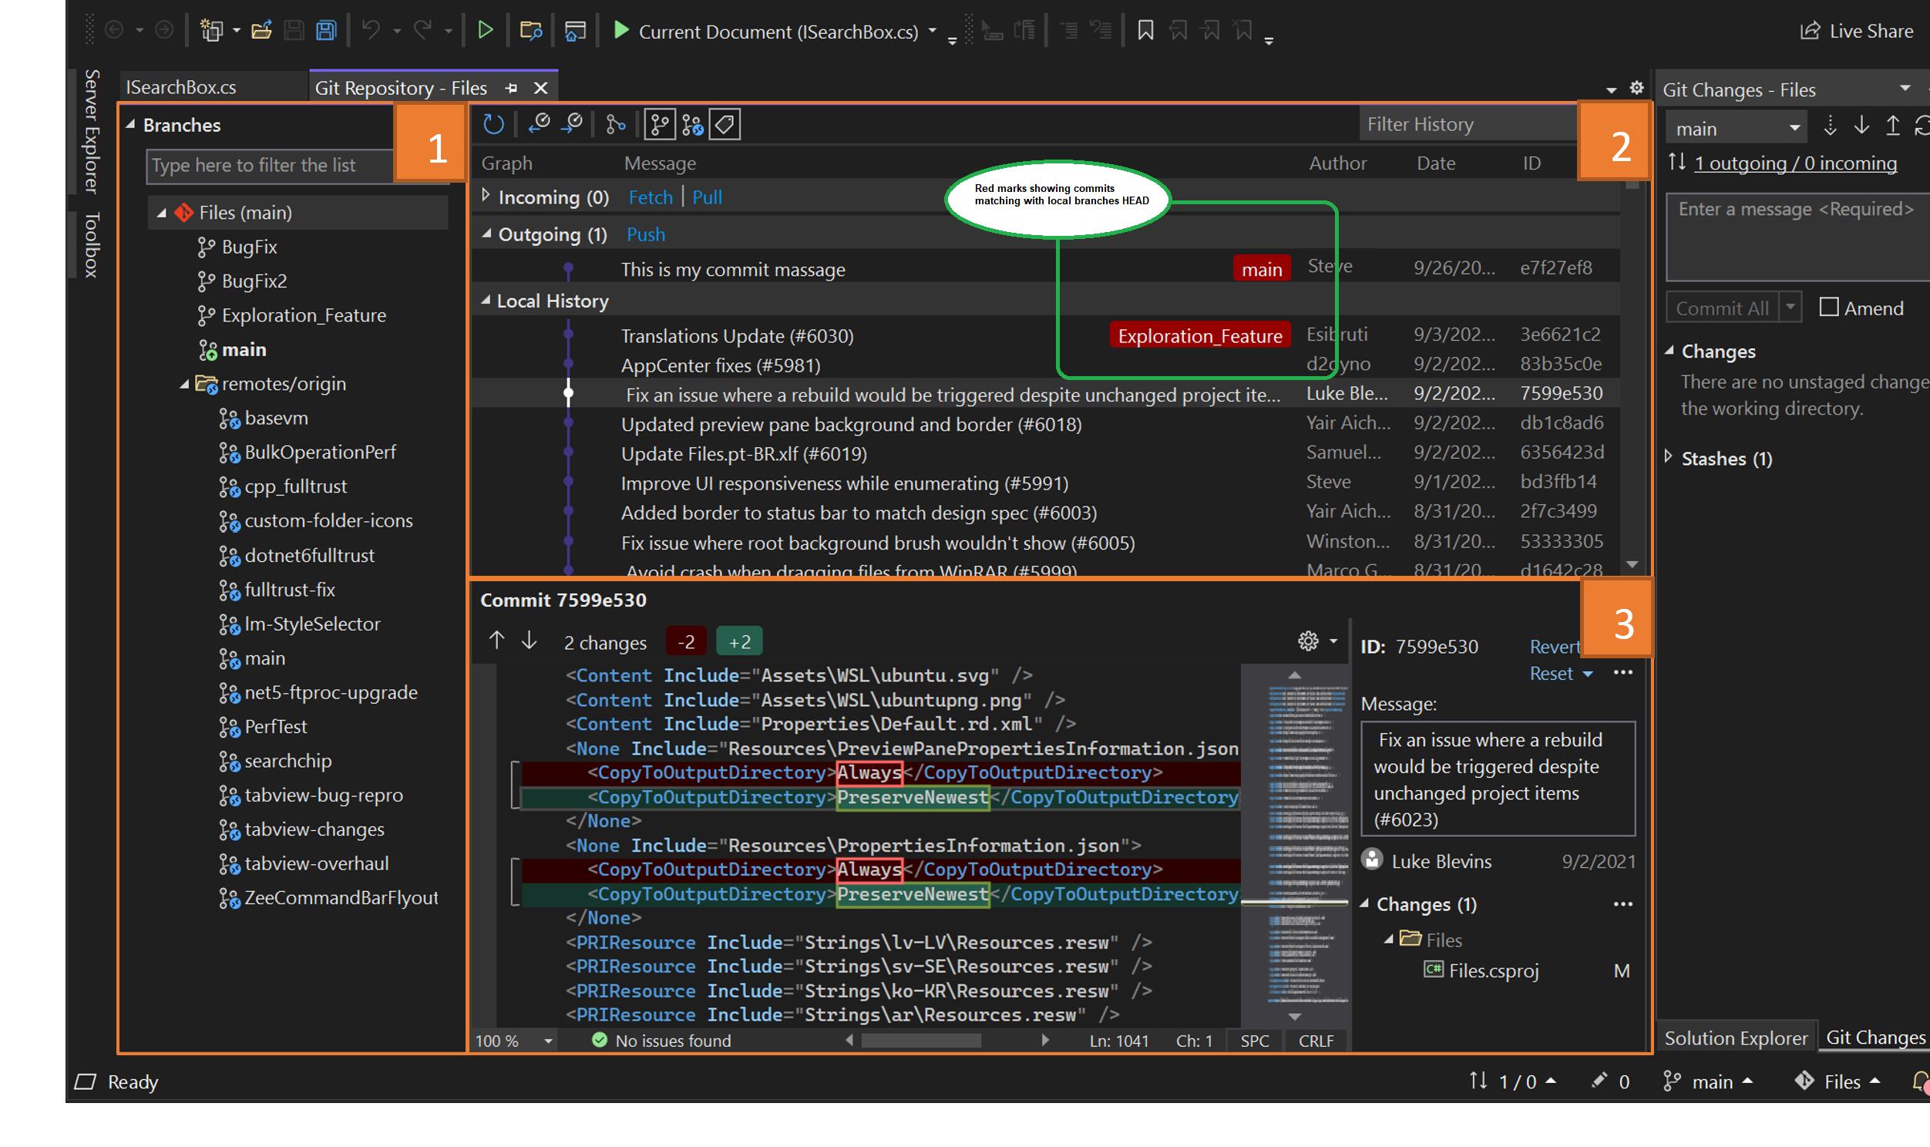
Task: Toggle show local branches in history
Action: pyautogui.click(x=659, y=123)
